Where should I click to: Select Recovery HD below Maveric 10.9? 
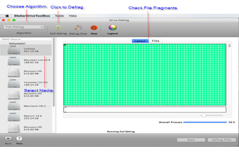click(26, 128)
